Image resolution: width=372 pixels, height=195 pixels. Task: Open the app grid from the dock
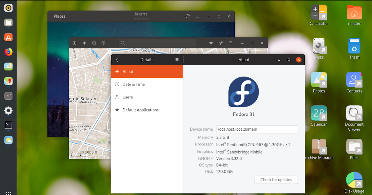pyautogui.click(x=8, y=193)
